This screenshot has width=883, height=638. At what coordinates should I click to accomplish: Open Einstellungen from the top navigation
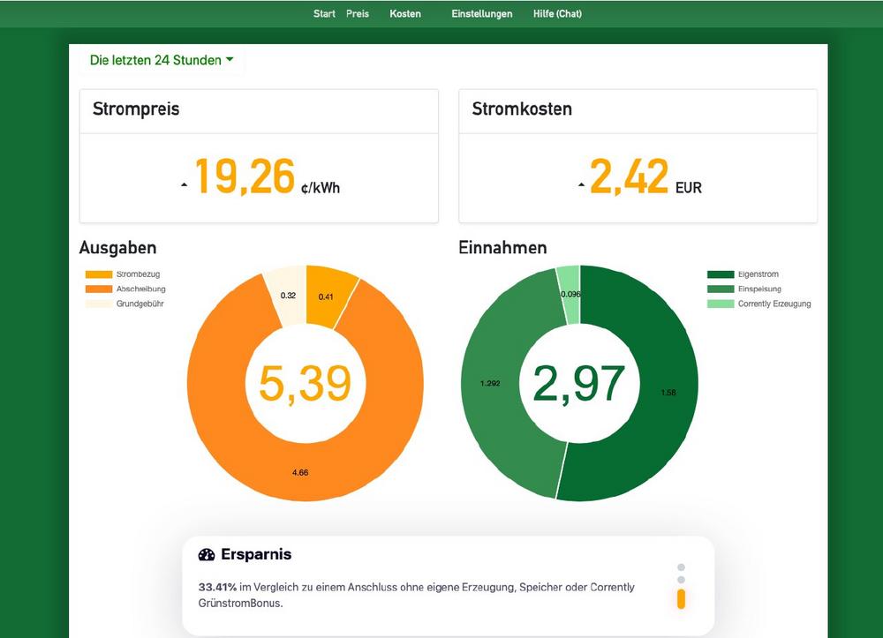[481, 14]
